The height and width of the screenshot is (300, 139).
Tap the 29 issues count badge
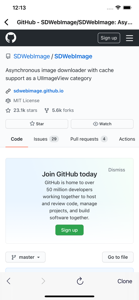coord(54,139)
